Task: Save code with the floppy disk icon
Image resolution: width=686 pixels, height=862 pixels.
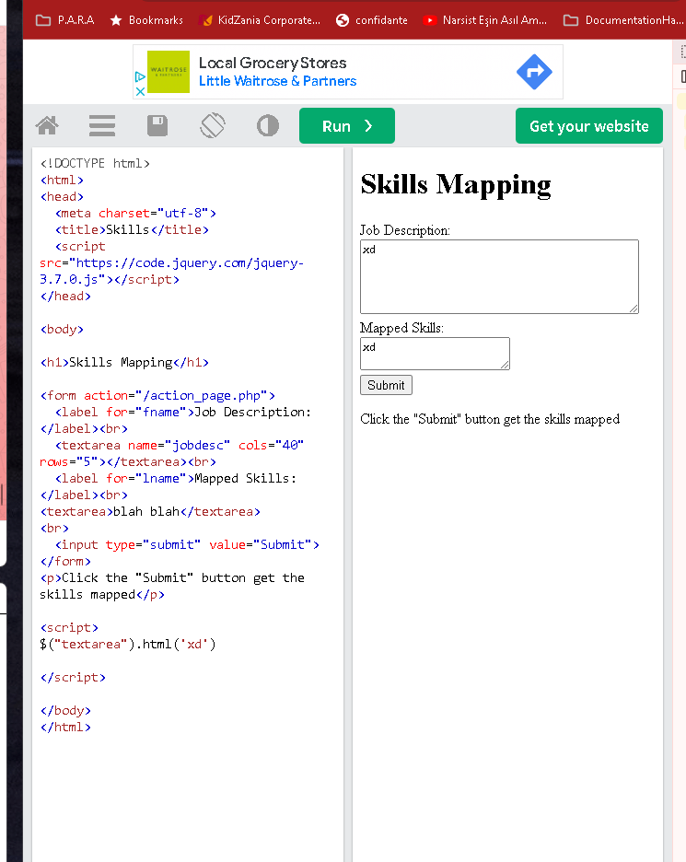Action: [x=157, y=126]
